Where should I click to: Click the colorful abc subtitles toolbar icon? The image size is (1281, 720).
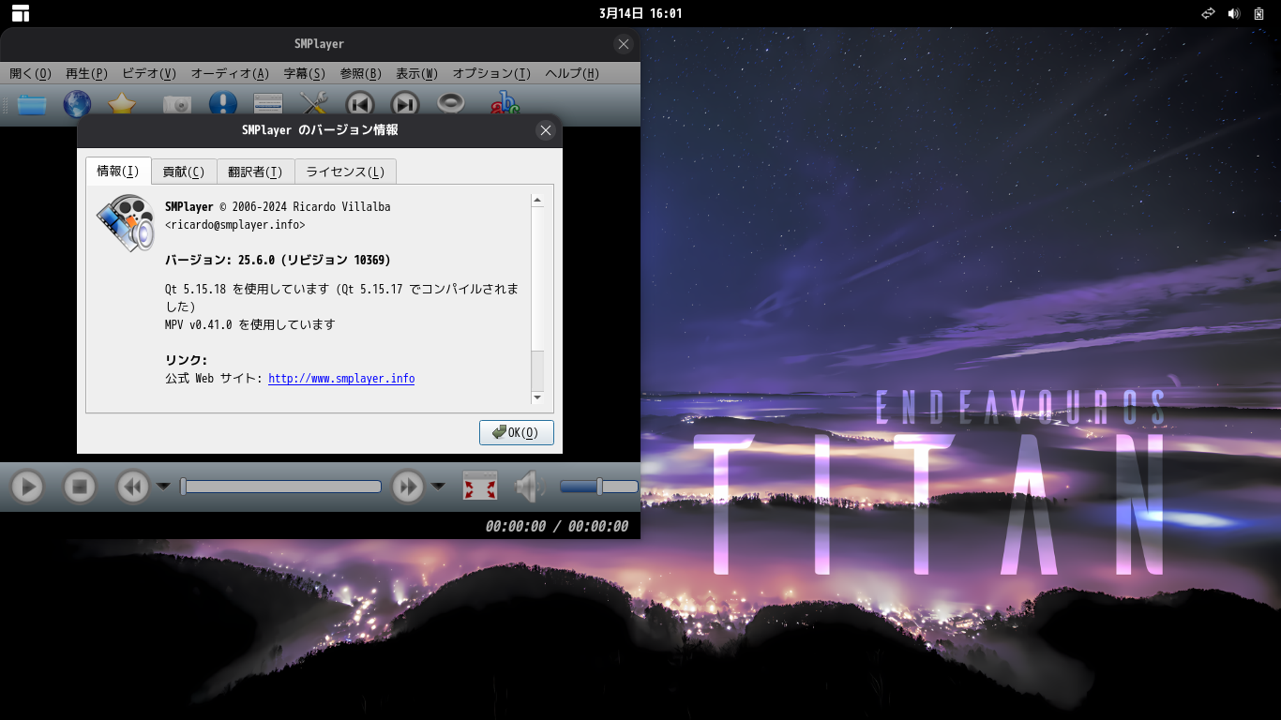coord(505,104)
